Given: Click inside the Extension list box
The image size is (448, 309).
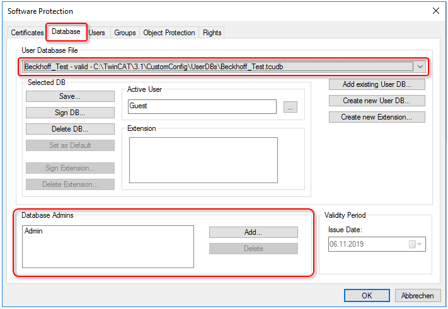Looking at the screenshot, I should point(203,160).
